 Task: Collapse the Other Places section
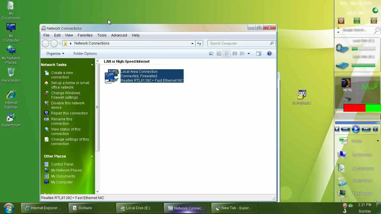[92, 156]
